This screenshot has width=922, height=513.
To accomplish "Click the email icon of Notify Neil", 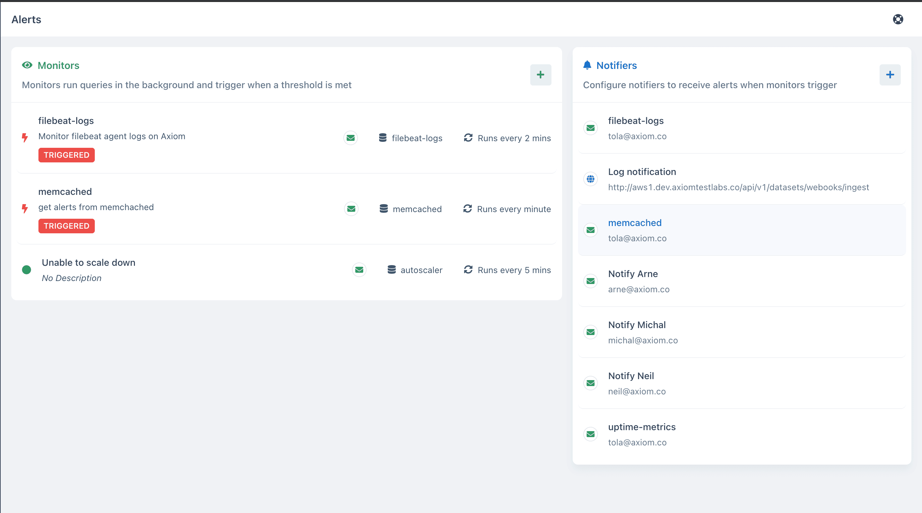I will click(591, 383).
